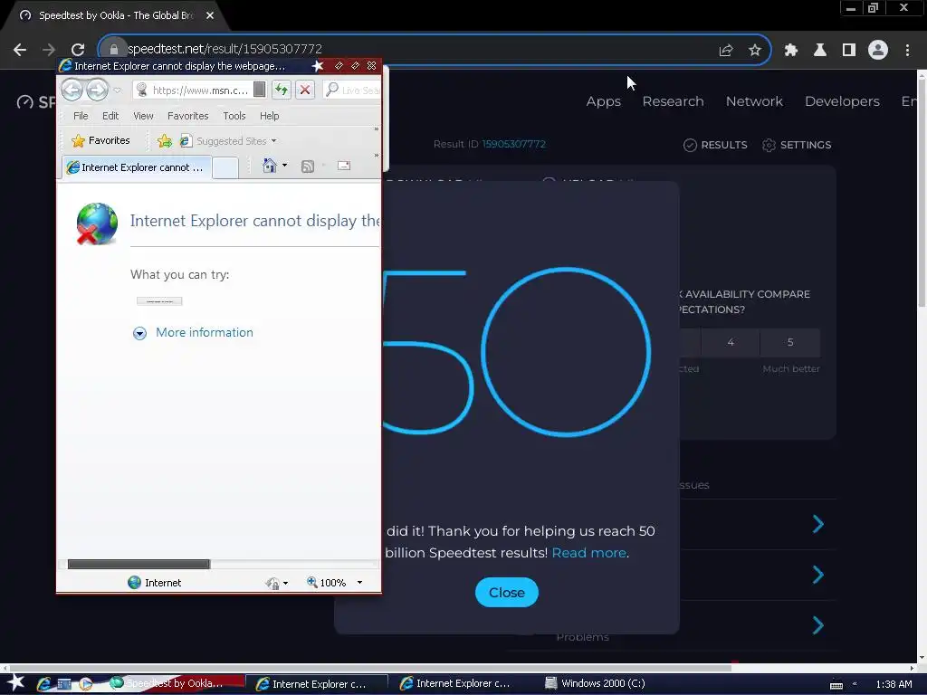Expand IE command bar overflow chevron
The image size is (927, 695).
tap(376, 156)
